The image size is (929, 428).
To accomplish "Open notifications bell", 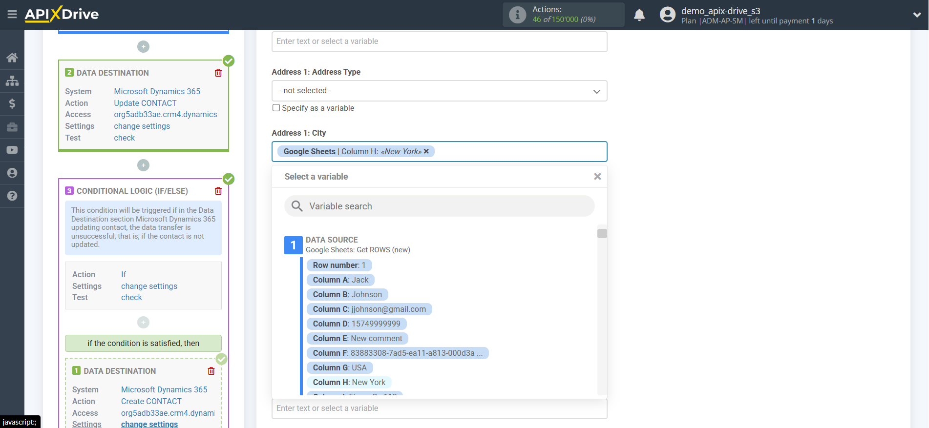I will [639, 15].
